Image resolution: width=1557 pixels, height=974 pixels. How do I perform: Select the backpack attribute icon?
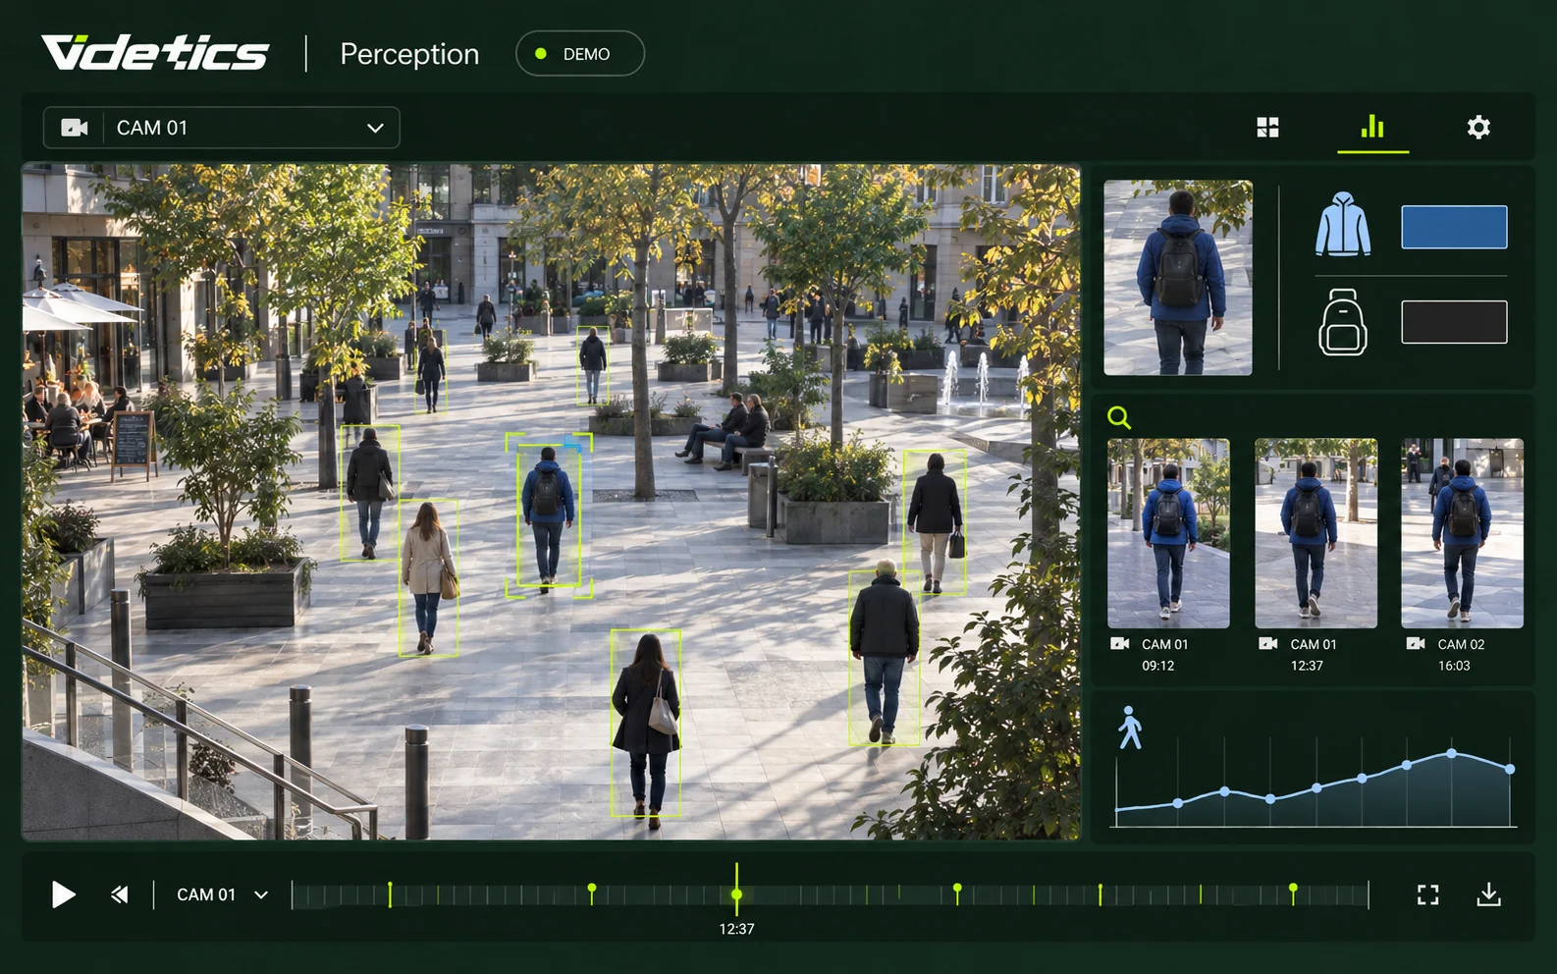[x=1342, y=322]
